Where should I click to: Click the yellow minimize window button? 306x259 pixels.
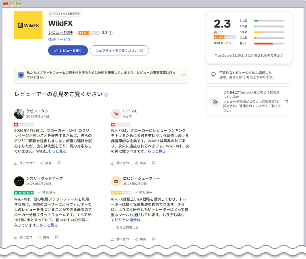pyautogui.click(x=12, y=4)
